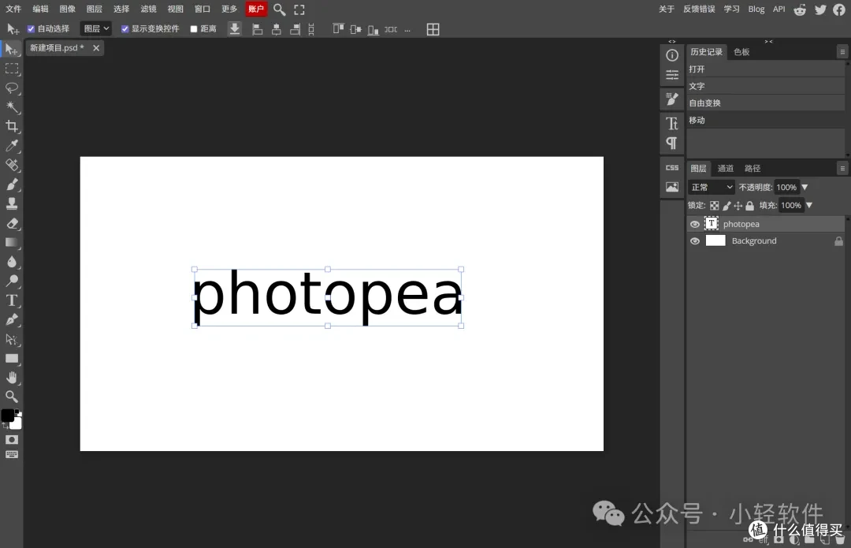Screen dimensions: 851x548
Task: Open the 学习 link
Action: point(731,9)
